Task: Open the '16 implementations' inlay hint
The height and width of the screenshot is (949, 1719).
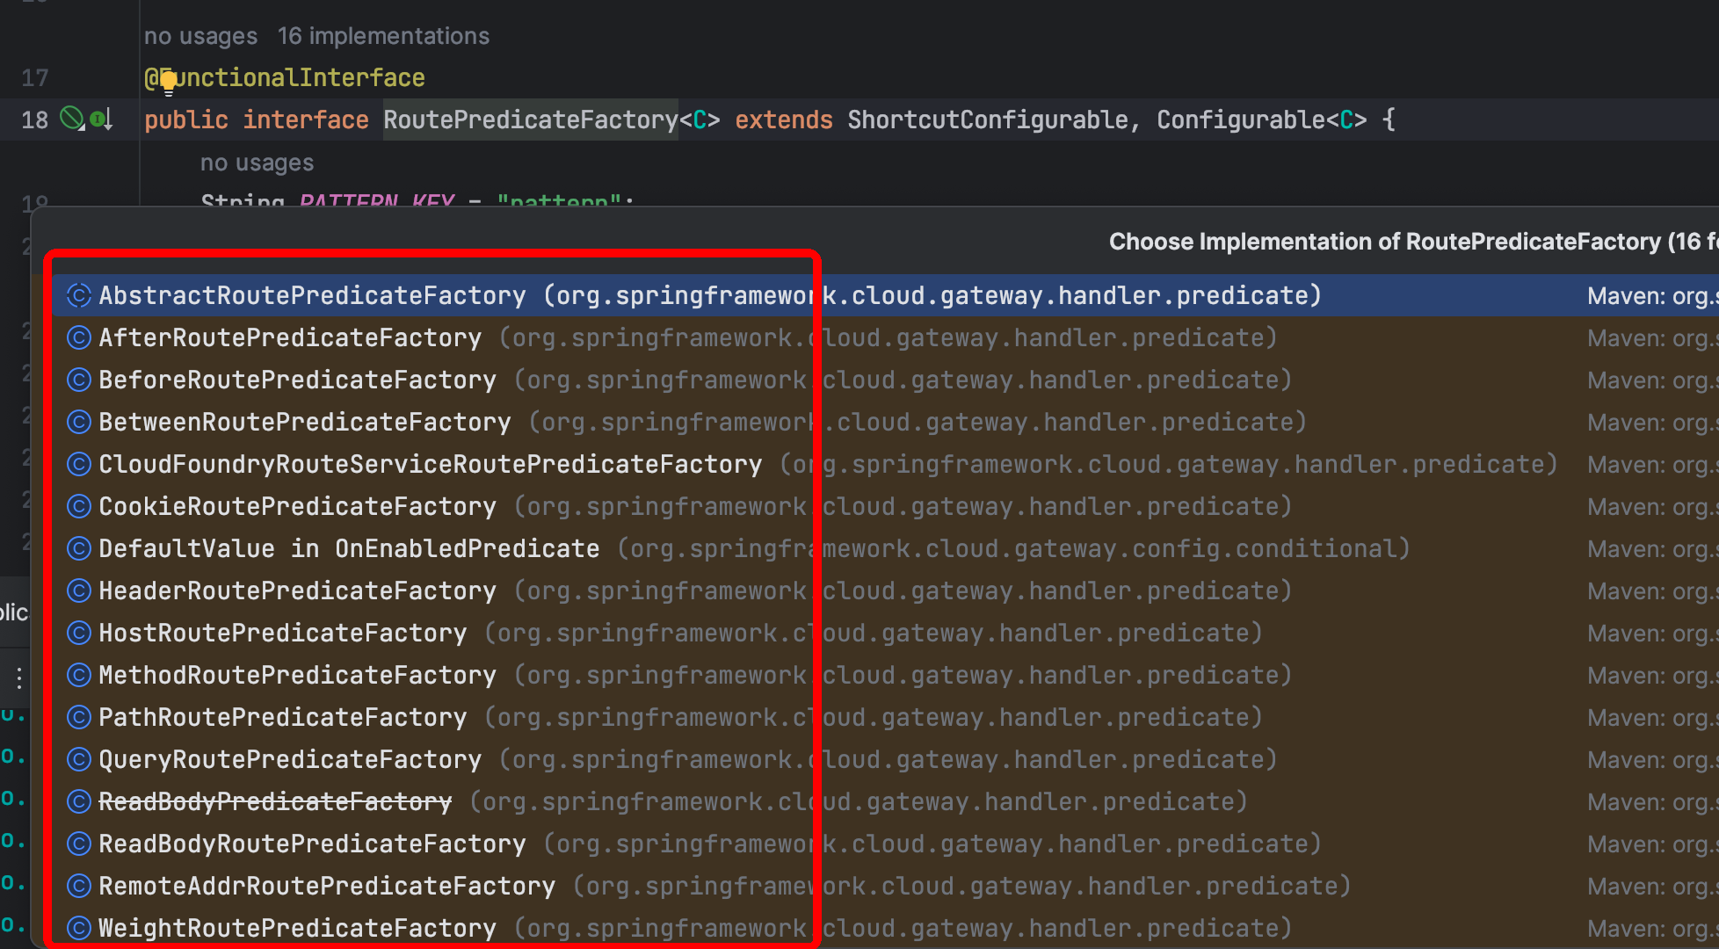Action: (x=383, y=36)
